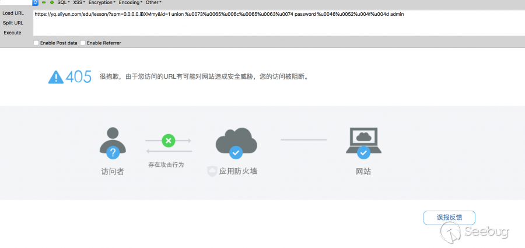525x248 pixels.
Task: Open the Other dropdown menu
Action: pyautogui.click(x=153, y=2)
